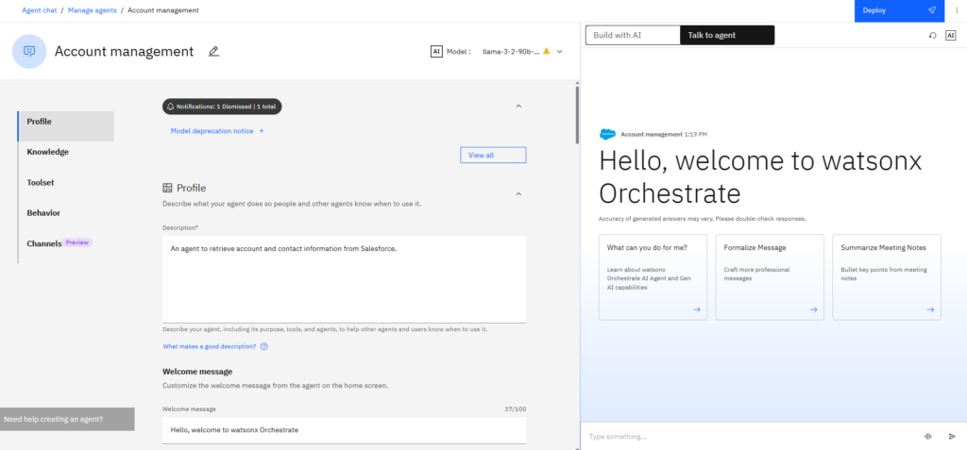The height and width of the screenshot is (450, 967).
Task: Collapse the Profile section chevron
Action: click(518, 193)
